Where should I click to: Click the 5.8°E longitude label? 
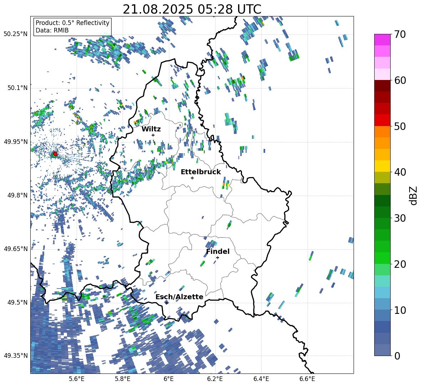pyautogui.click(x=123, y=379)
